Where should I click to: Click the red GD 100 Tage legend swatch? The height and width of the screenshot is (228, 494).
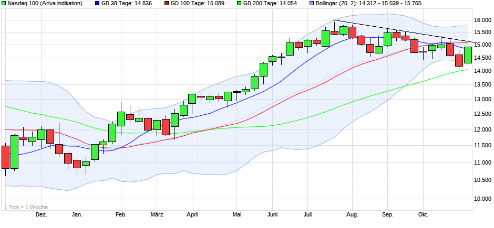click(x=167, y=4)
